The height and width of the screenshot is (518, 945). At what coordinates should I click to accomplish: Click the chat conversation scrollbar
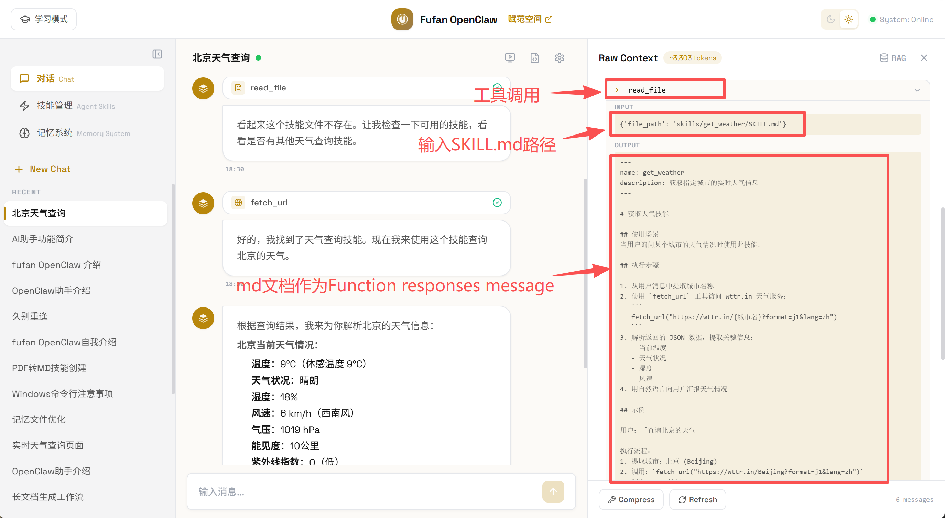[x=584, y=273]
